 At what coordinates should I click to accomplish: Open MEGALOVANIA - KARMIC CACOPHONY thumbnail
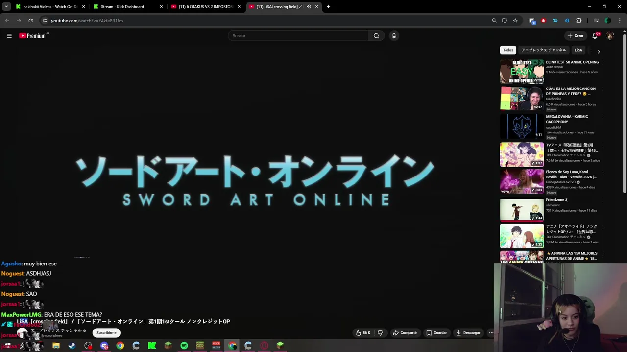click(x=522, y=127)
